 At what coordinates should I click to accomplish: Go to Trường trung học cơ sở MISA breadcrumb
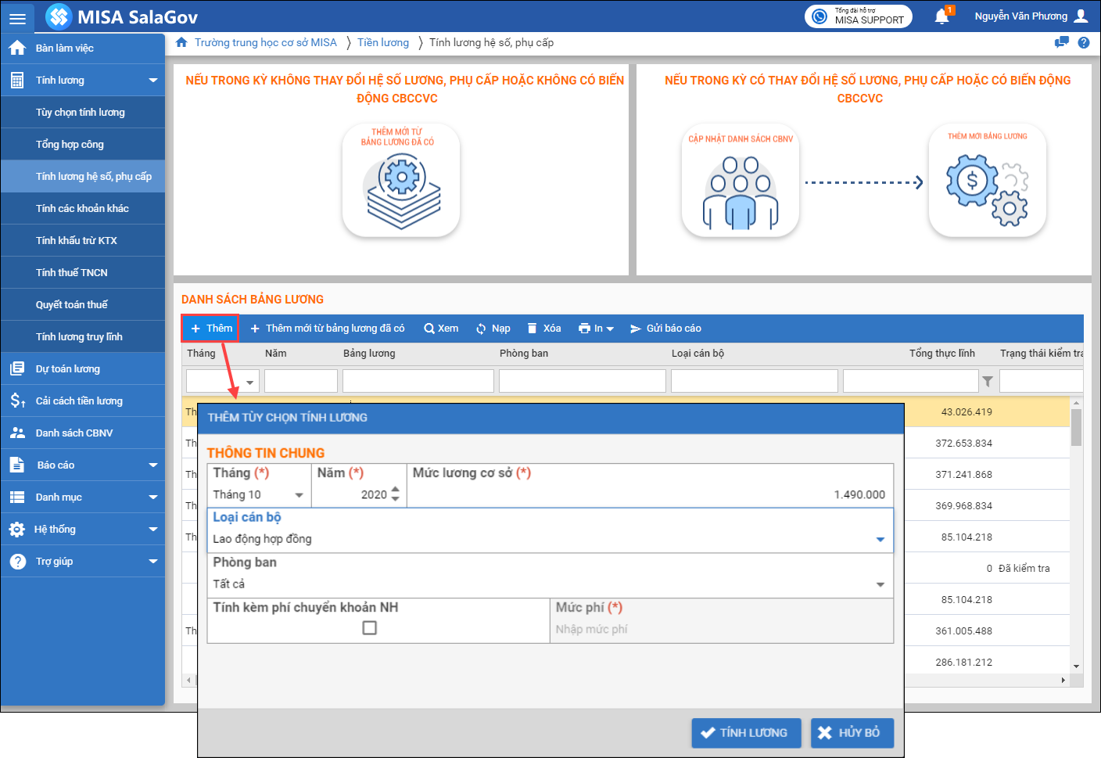click(x=266, y=42)
